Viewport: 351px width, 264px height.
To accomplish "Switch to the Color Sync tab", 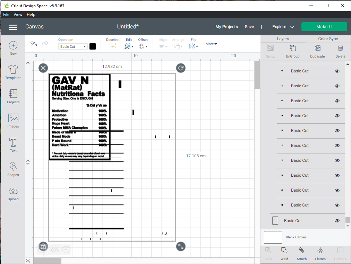I will 327,38.
